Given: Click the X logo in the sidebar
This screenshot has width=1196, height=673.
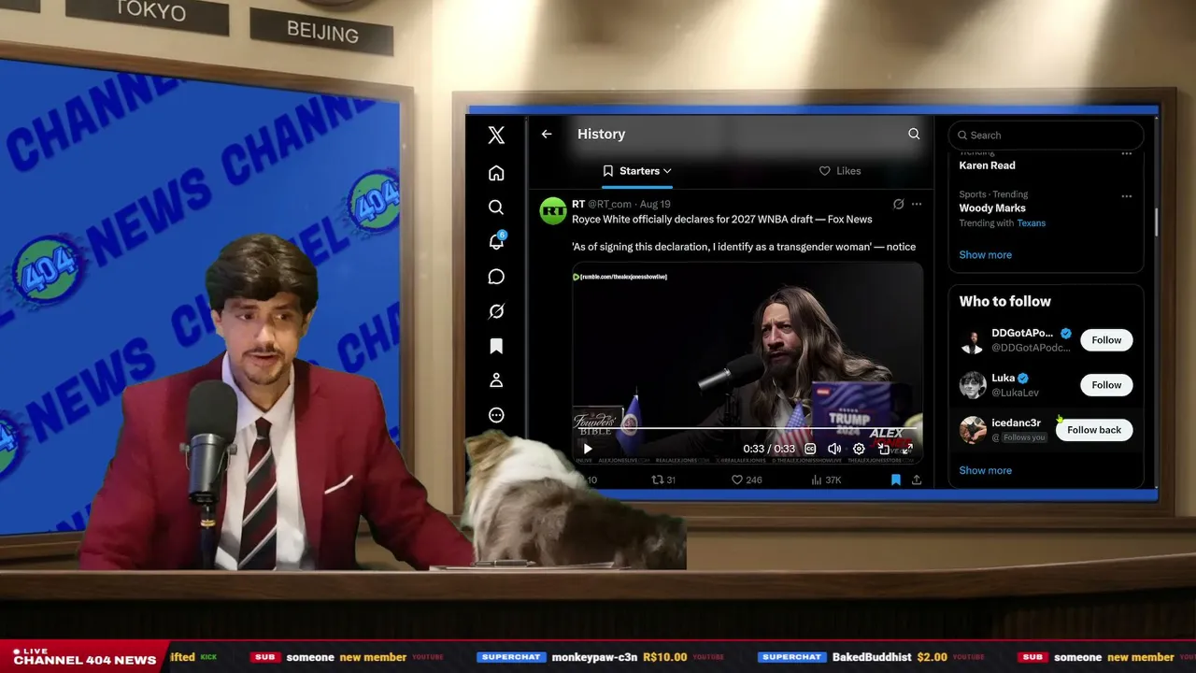Looking at the screenshot, I should (496, 135).
